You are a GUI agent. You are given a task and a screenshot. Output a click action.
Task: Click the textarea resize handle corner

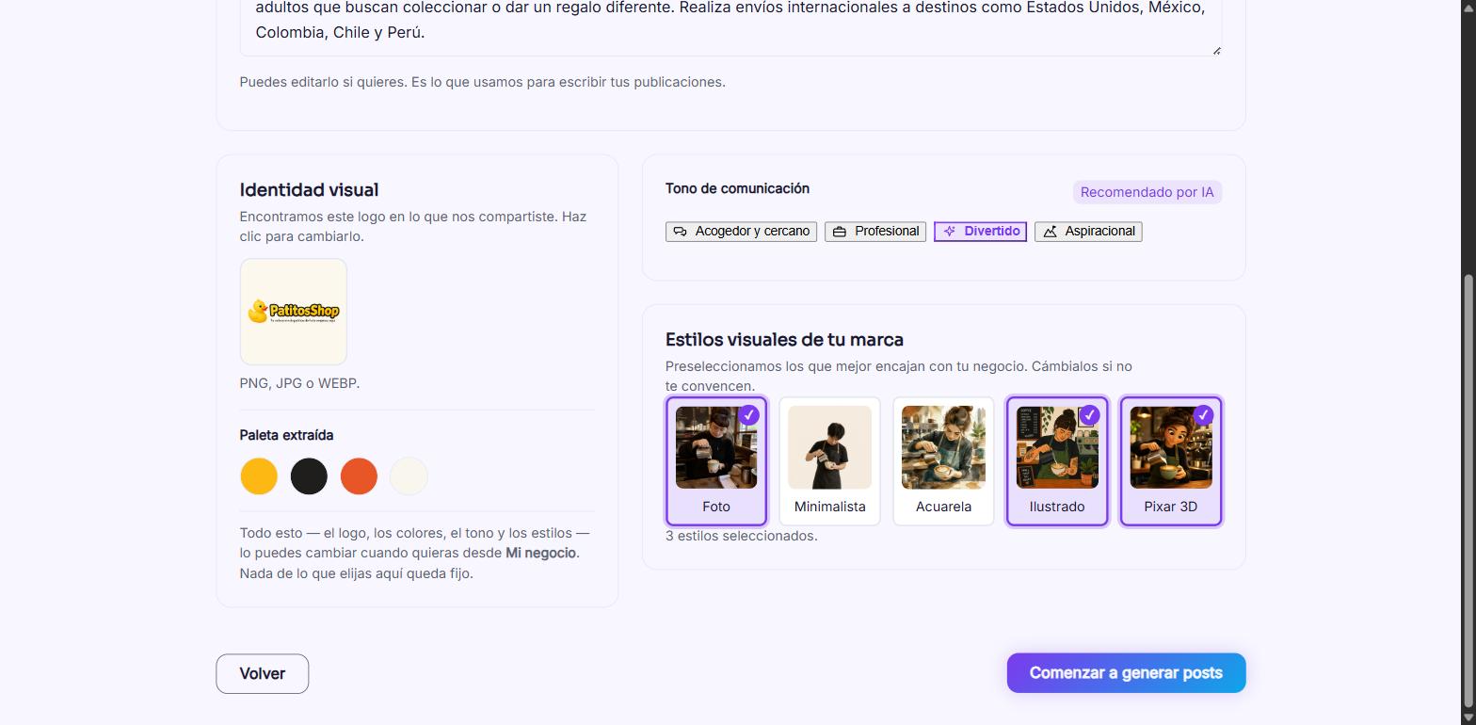(1216, 50)
